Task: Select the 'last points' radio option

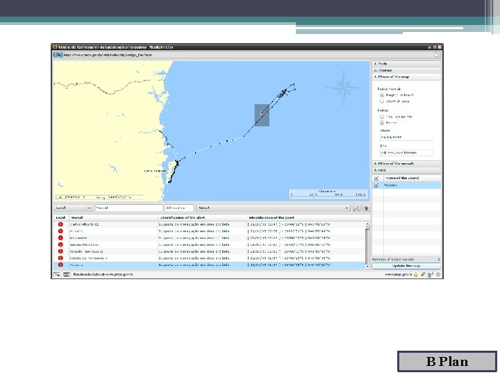Action: click(x=382, y=117)
